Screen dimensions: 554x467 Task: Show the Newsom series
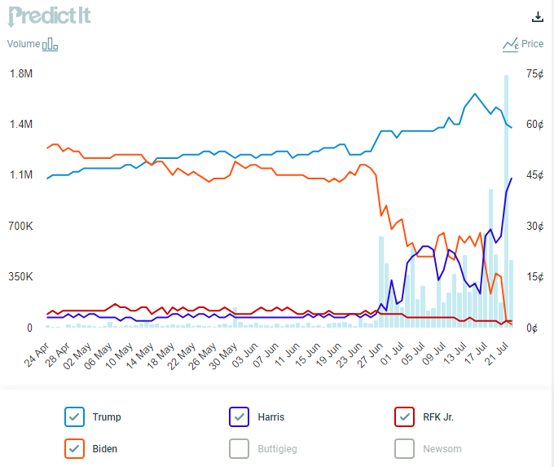point(404,448)
